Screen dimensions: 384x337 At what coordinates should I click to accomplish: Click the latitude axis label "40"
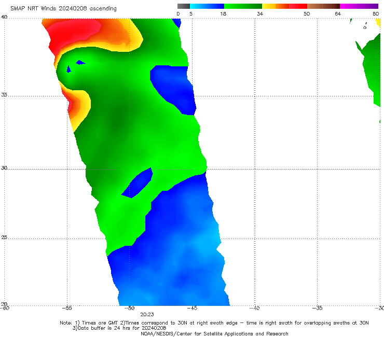coord(4,17)
